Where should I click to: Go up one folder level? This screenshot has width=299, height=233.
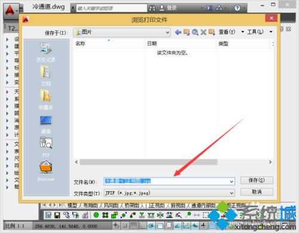tap(187, 32)
